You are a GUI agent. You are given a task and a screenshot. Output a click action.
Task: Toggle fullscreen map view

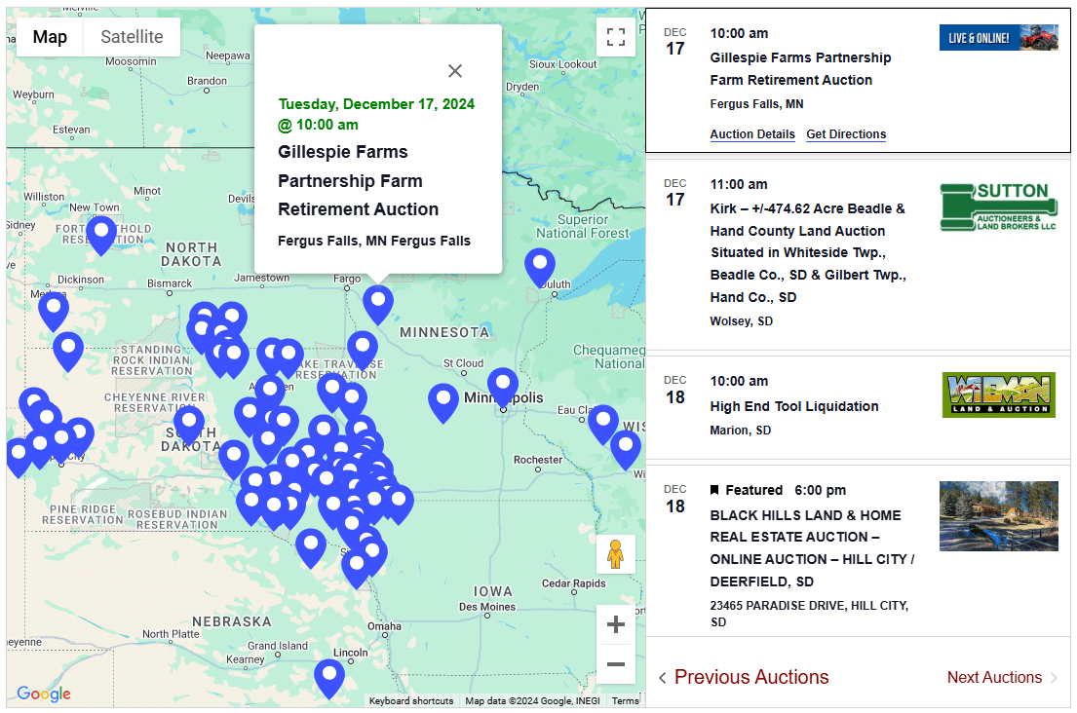click(x=615, y=37)
